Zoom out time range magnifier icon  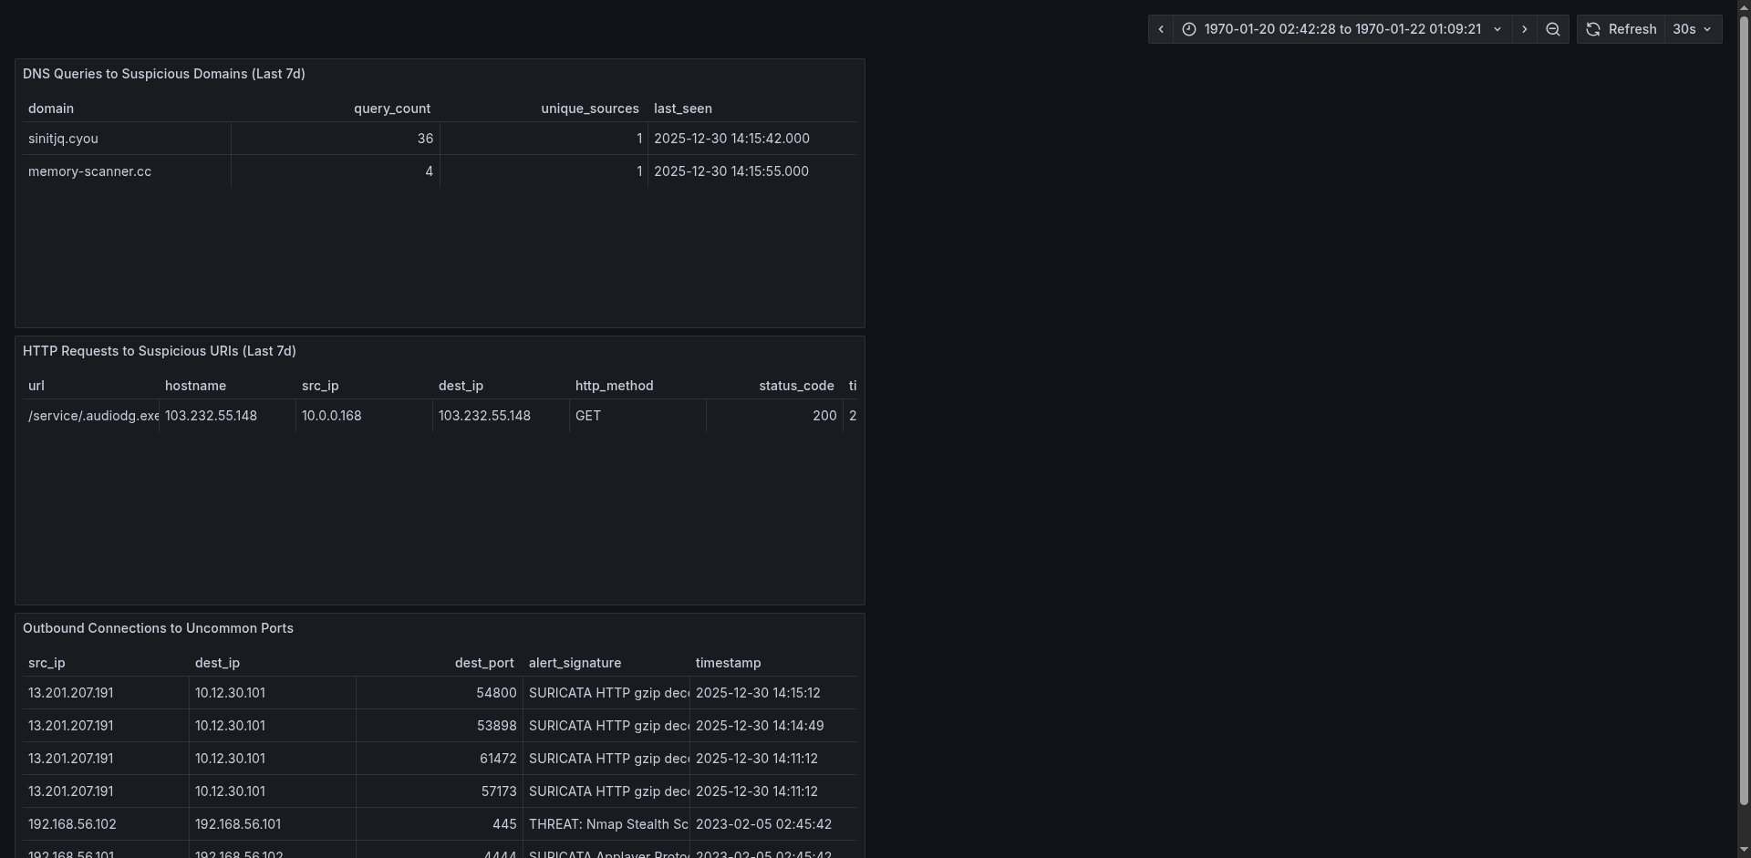(x=1553, y=29)
